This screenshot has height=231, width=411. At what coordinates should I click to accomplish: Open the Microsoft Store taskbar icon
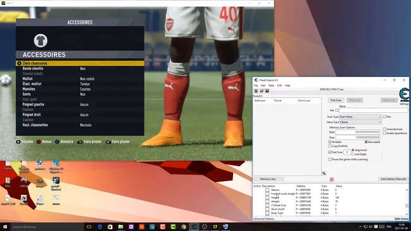pyautogui.click(x=110, y=227)
